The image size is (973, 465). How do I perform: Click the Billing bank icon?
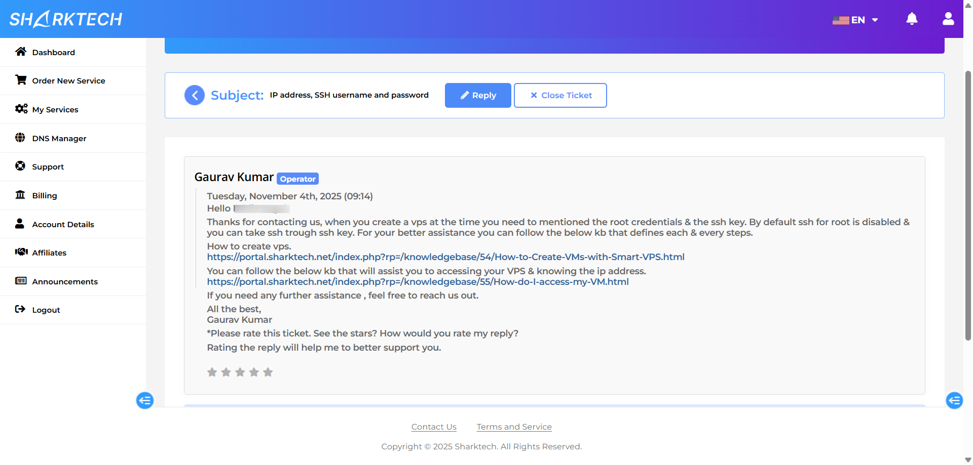point(20,195)
